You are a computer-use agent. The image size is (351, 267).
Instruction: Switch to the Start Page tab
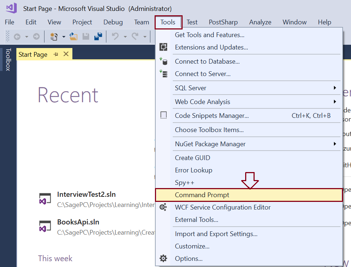tap(33, 55)
